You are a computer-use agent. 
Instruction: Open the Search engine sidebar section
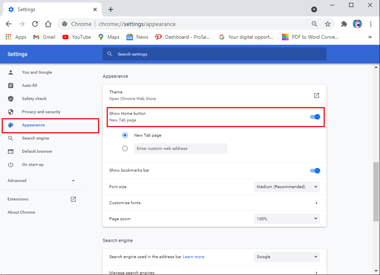[x=35, y=138]
